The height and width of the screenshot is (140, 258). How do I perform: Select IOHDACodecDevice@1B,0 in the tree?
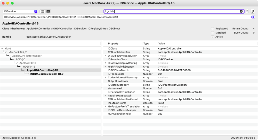[x=47, y=74]
